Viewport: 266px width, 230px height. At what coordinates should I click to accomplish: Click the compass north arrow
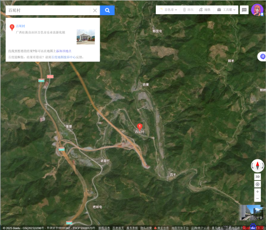pos(258,165)
